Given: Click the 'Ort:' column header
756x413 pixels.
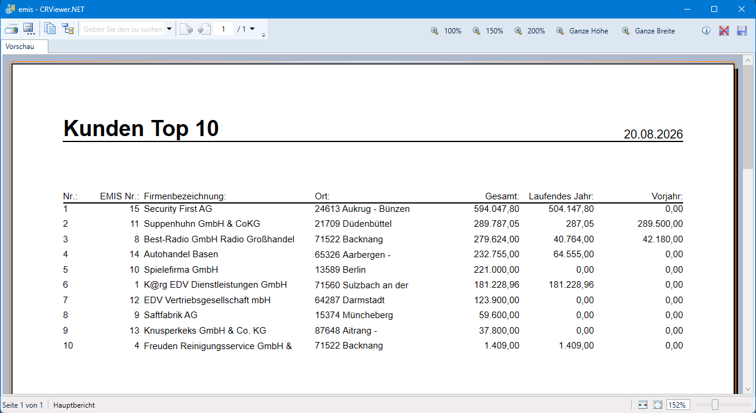Looking at the screenshot, I should point(322,196).
